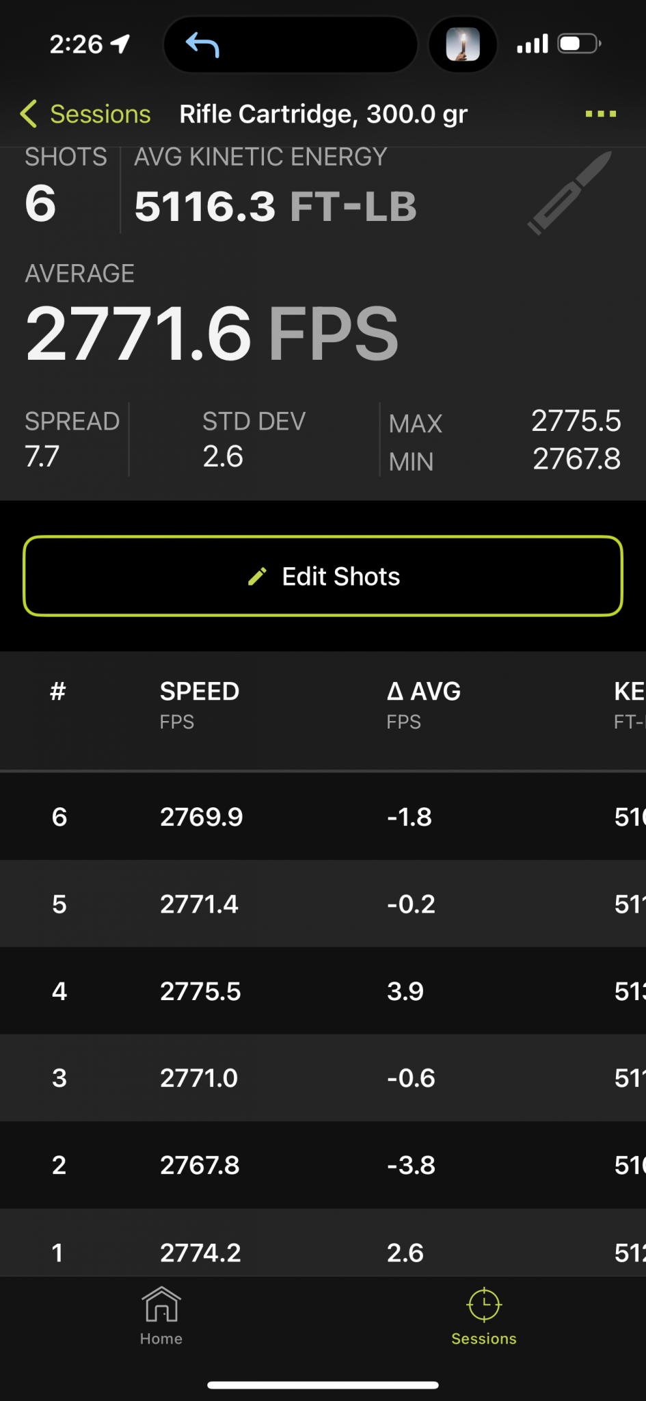
Task: Select shot 1 row at 2774.2 FPS
Action: point(323,1251)
